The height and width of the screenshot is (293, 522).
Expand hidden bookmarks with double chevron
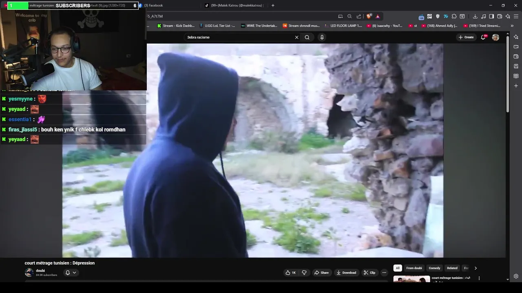[512, 26]
